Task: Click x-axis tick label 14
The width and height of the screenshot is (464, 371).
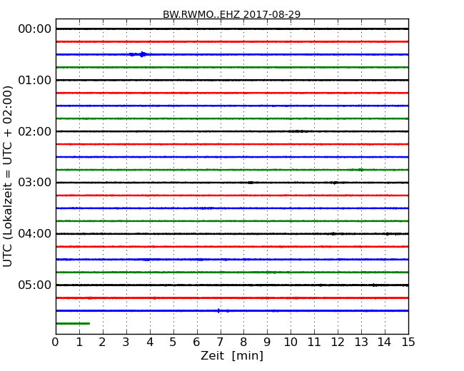Action: [384, 342]
